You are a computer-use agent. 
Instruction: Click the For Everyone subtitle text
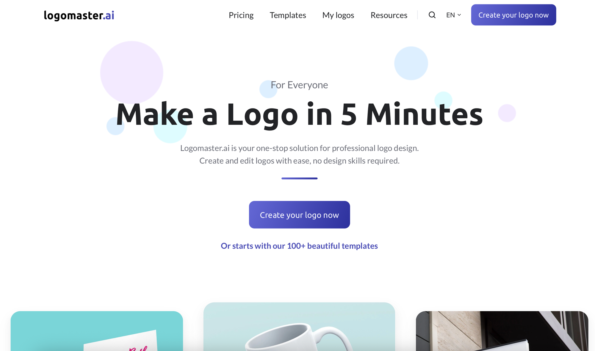(299, 85)
